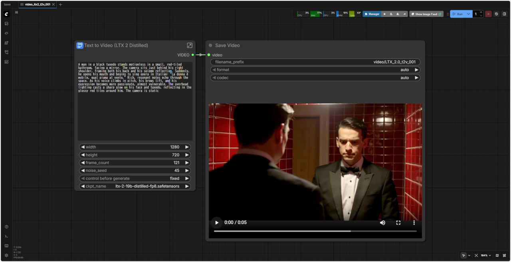Toggle fullscreen on the video player

click(x=398, y=223)
